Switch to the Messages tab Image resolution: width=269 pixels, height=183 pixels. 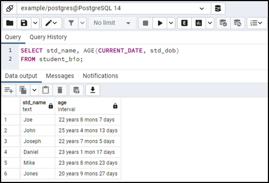click(x=60, y=76)
